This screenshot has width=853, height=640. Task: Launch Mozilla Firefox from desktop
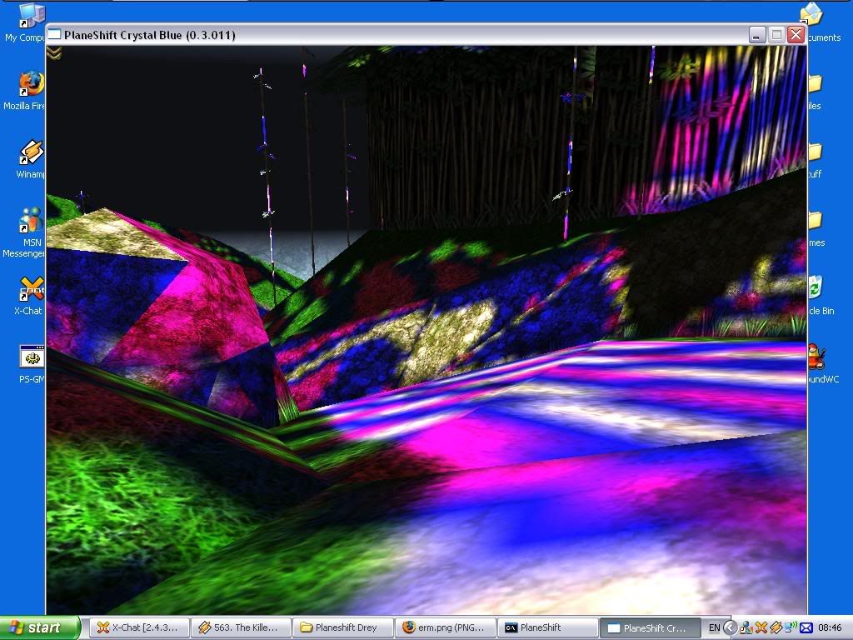tap(30, 85)
